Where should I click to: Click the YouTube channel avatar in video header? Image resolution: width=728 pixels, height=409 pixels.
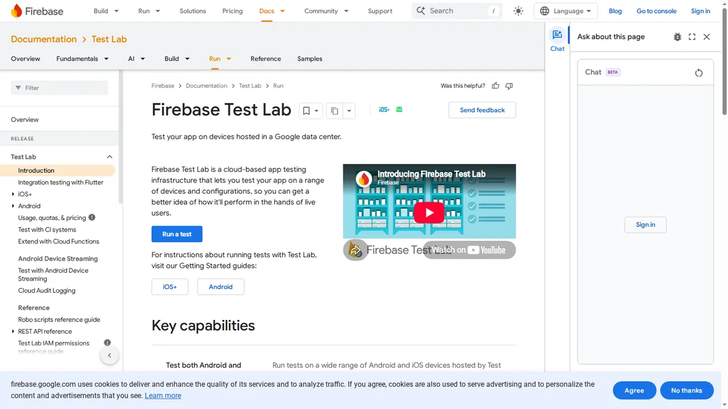point(364,178)
